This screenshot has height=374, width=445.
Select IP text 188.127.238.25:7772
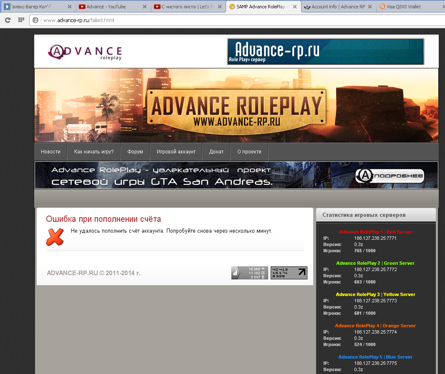coord(375,269)
